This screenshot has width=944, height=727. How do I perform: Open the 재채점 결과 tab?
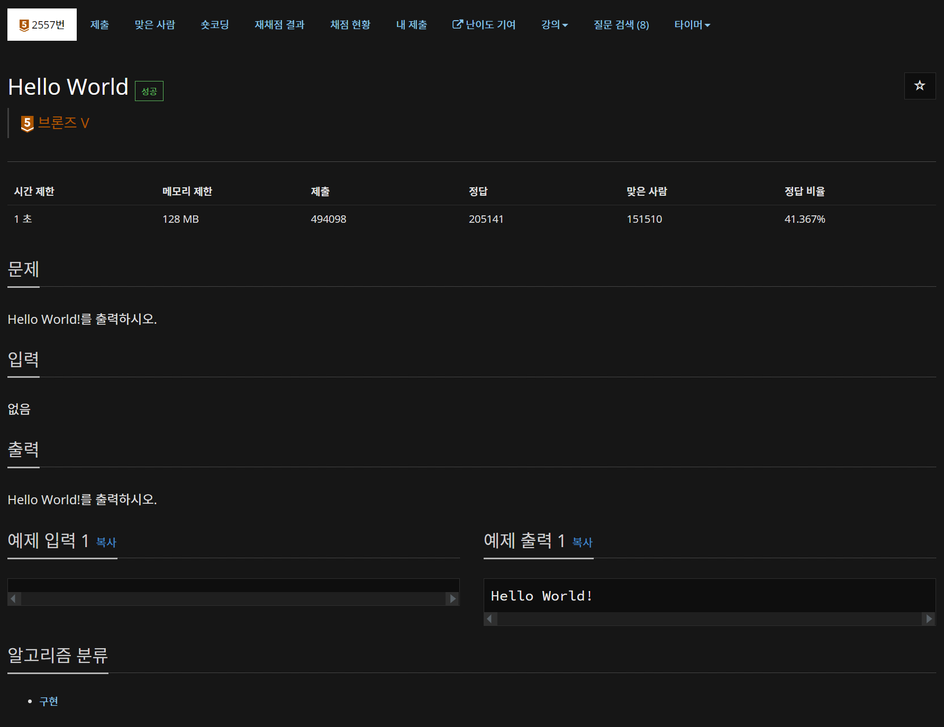279,24
